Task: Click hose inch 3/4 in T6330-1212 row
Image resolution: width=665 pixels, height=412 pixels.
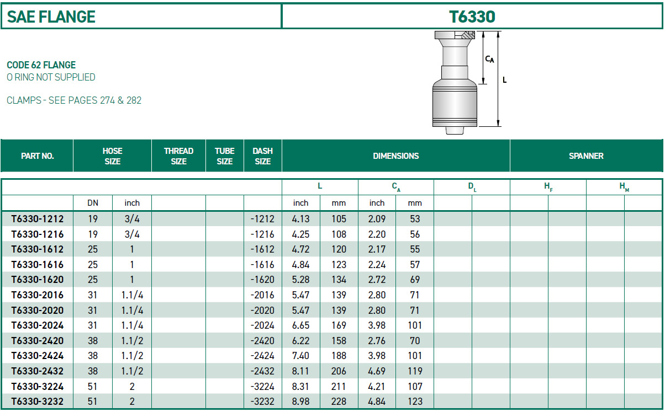Action: click(x=132, y=219)
